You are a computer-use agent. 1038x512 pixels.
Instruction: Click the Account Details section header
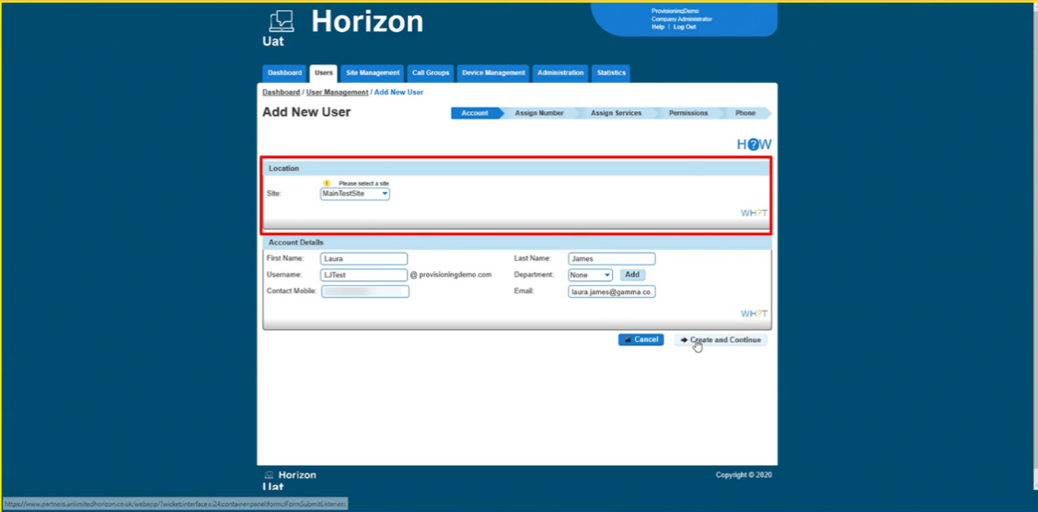[517, 243]
